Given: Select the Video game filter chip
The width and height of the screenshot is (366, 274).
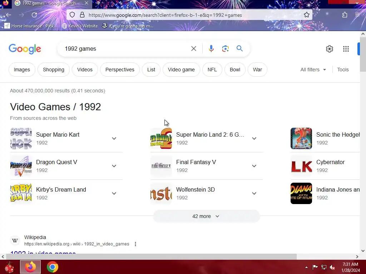Looking at the screenshot, I should click(x=181, y=70).
